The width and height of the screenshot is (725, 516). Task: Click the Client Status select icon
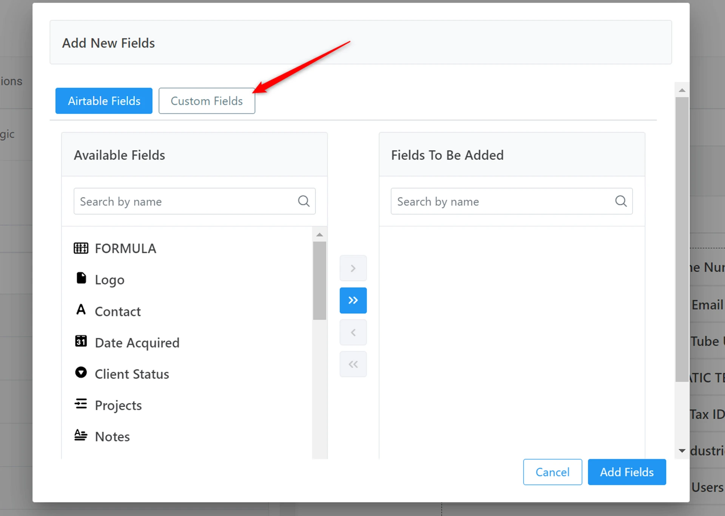81,373
